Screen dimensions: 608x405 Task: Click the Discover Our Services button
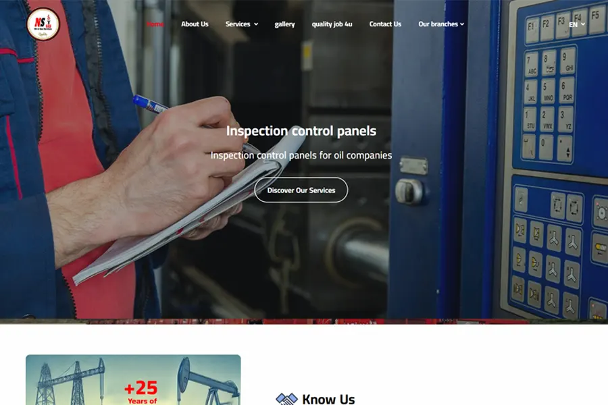click(301, 190)
